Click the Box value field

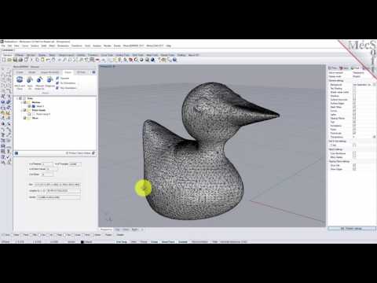[57, 185]
